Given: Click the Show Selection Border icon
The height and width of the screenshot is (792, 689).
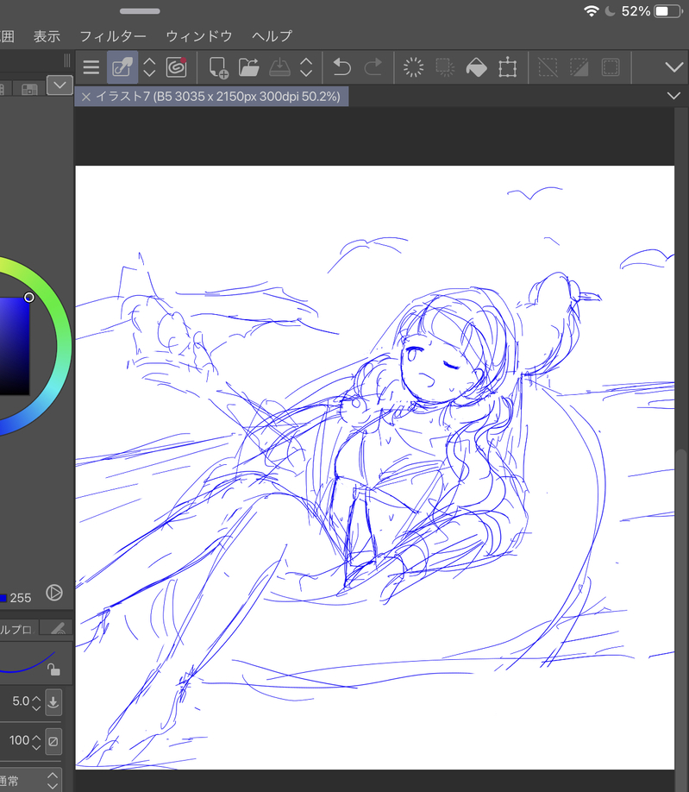Looking at the screenshot, I should tap(611, 67).
